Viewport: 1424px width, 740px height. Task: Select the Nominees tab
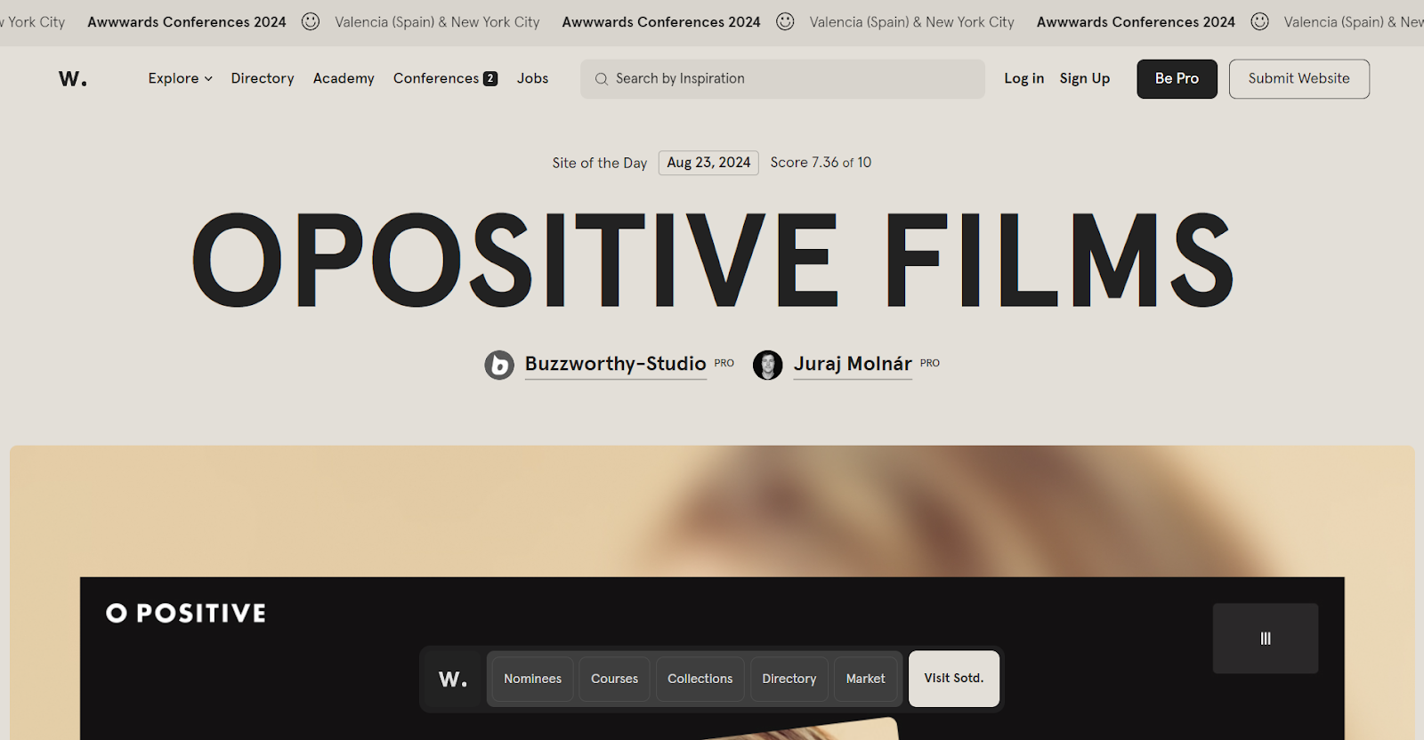[x=532, y=679]
